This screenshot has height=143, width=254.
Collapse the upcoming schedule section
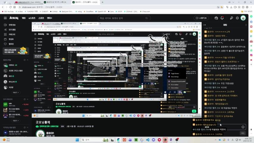(x=27, y=128)
